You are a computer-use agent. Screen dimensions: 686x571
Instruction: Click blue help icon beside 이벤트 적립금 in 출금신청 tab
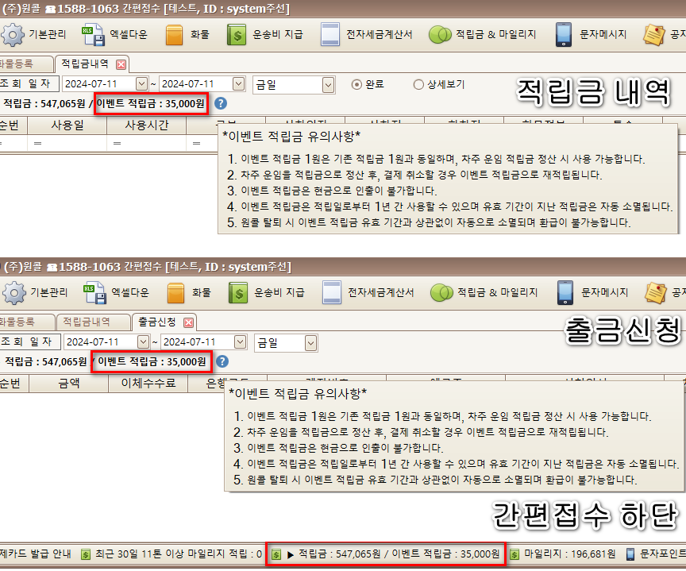tap(222, 361)
